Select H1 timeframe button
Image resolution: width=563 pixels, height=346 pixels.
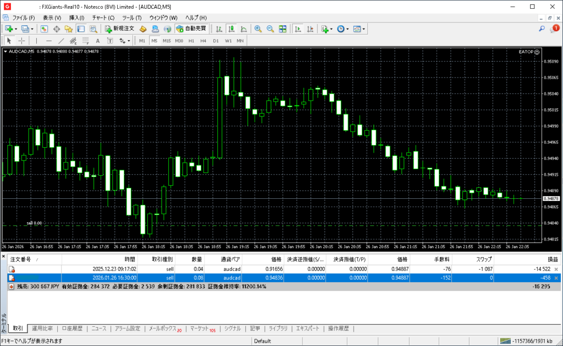[x=191, y=41]
